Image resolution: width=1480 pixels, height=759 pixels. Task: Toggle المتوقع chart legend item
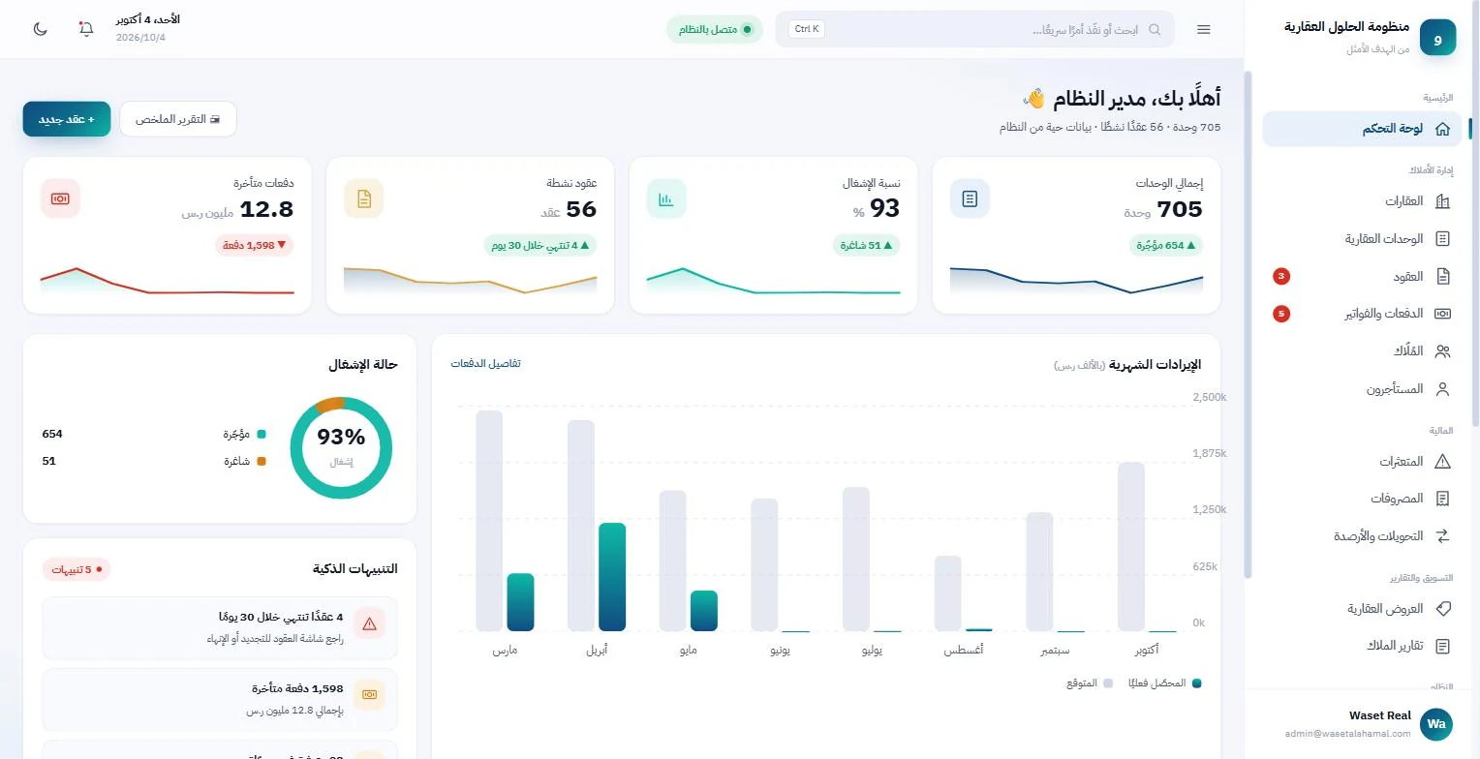pos(1091,683)
